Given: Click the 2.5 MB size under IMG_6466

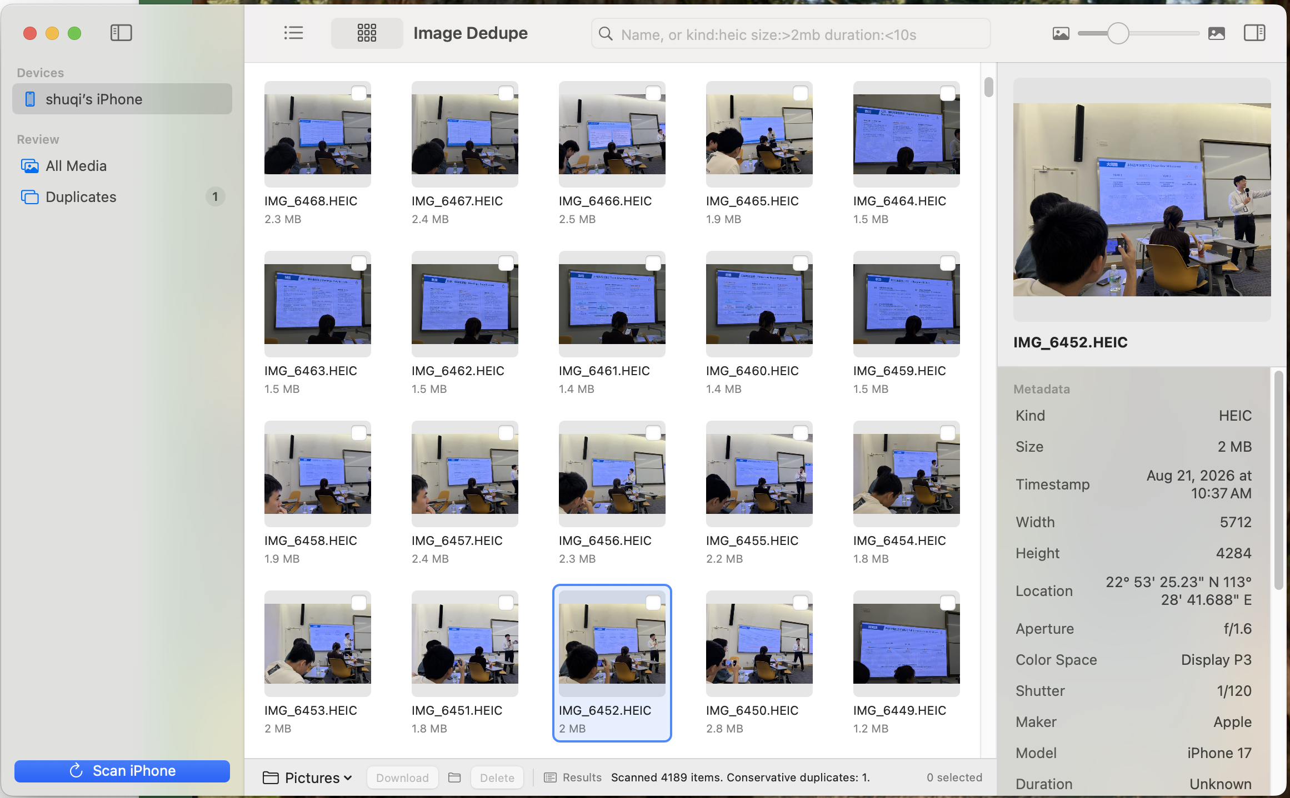Looking at the screenshot, I should [x=577, y=219].
